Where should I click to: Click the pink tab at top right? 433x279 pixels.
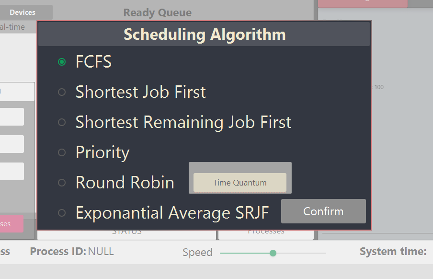[x=363, y=3]
